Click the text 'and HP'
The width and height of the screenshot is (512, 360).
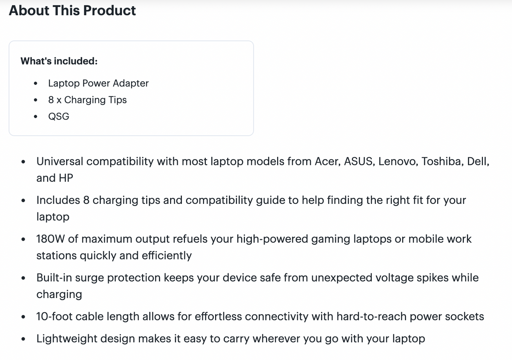(55, 178)
